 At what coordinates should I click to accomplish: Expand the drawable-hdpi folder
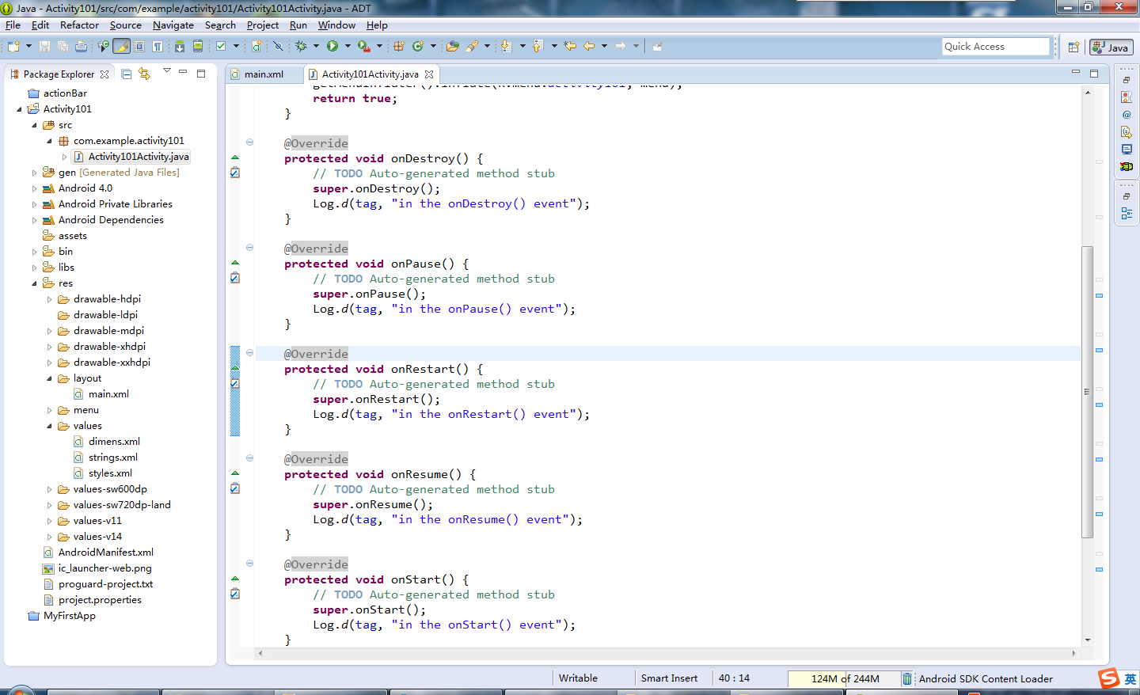[49, 299]
